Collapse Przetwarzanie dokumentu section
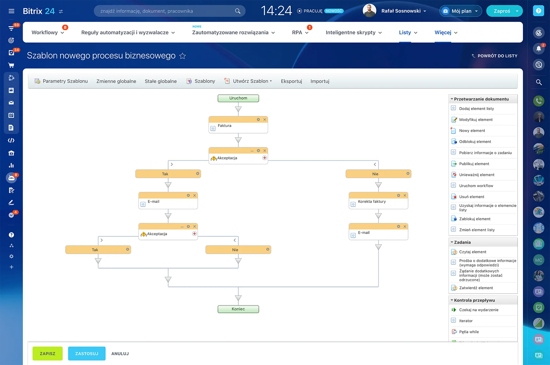 pyautogui.click(x=452, y=99)
